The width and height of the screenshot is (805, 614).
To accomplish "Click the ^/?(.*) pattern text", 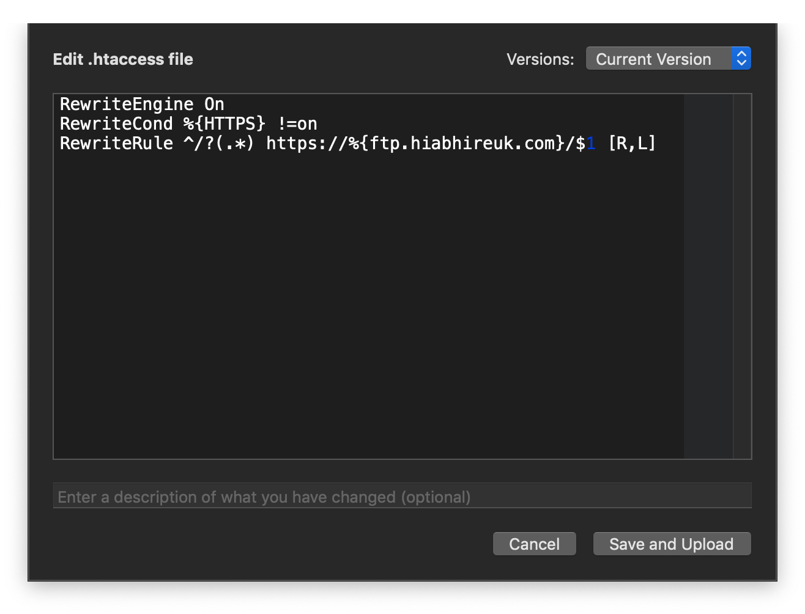I will pos(218,144).
